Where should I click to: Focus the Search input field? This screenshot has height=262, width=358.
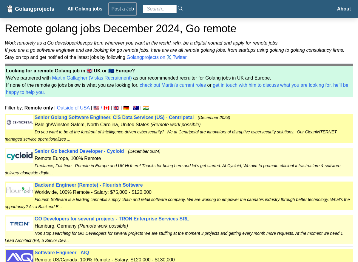pos(160,9)
